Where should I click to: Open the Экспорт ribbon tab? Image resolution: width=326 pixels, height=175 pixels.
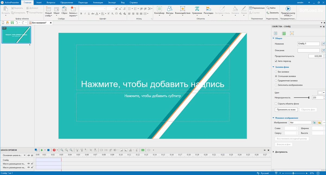112,2
